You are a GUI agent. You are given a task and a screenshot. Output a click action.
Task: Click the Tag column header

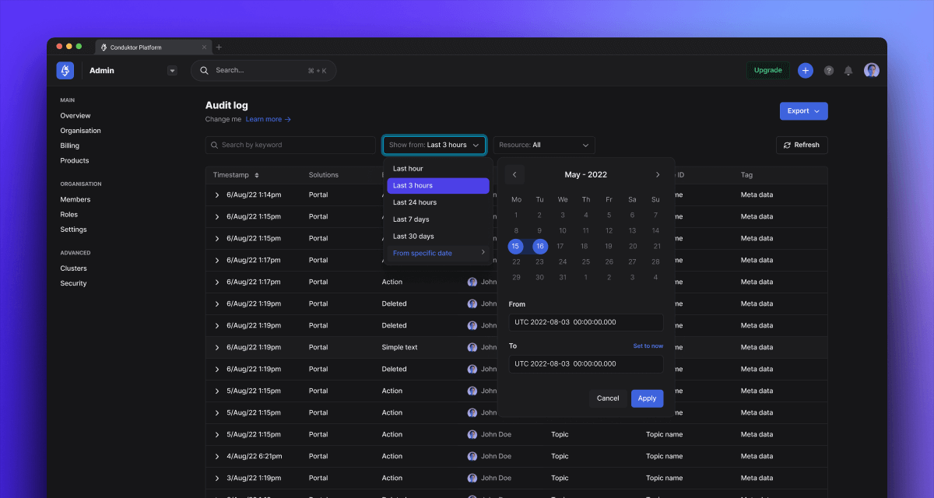tap(746, 175)
